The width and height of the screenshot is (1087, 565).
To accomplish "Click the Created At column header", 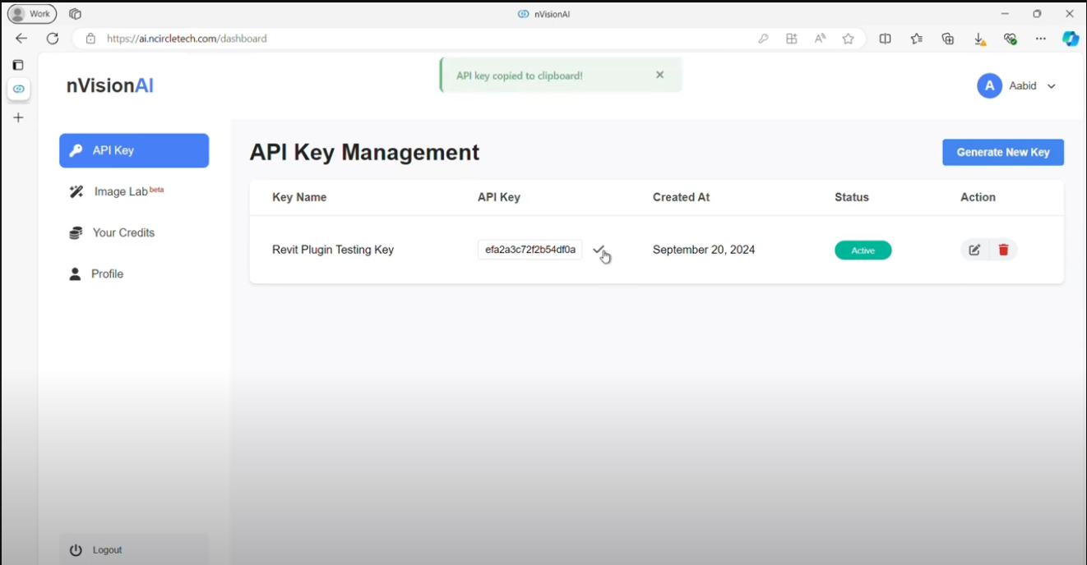I will click(682, 197).
